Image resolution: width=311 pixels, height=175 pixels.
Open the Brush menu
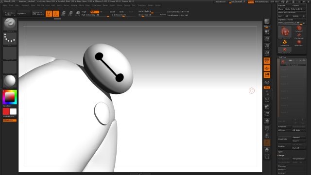tap(11, 5)
